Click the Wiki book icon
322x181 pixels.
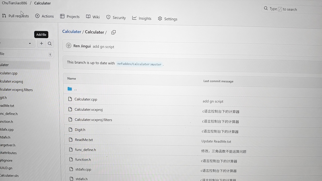[88, 16]
